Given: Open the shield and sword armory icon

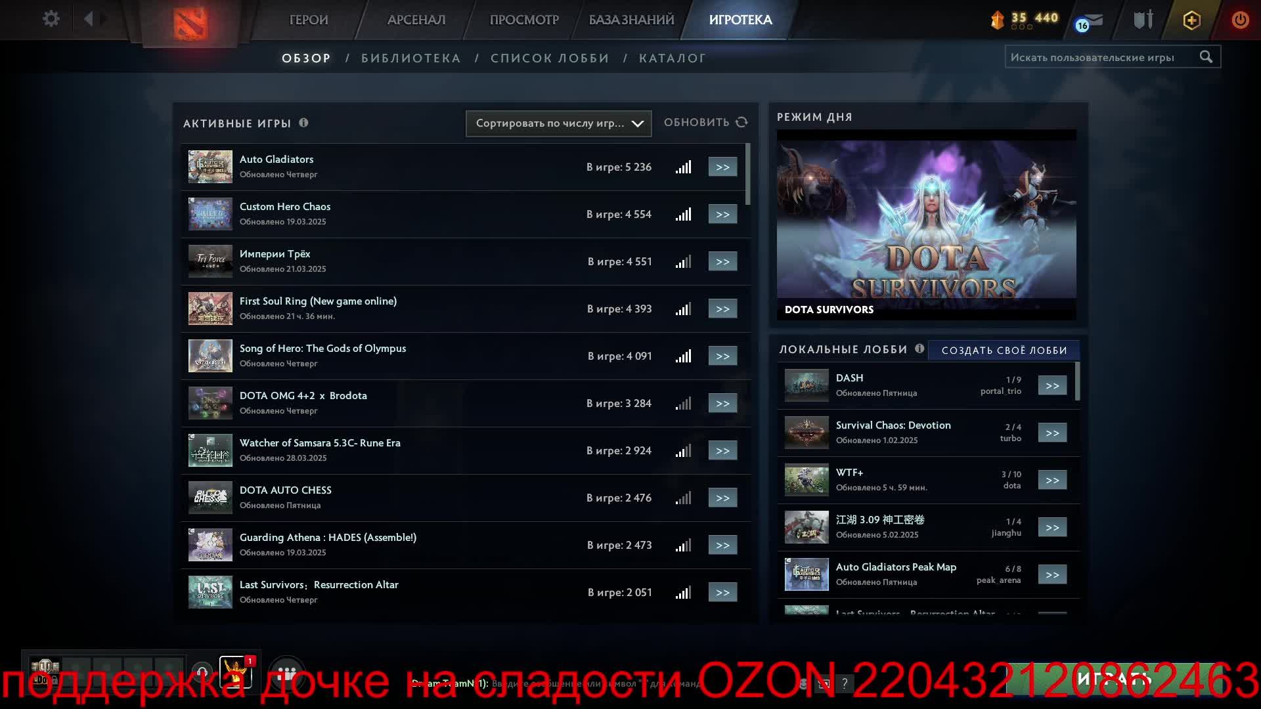Looking at the screenshot, I should pyautogui.click(x=1143, y=20).
